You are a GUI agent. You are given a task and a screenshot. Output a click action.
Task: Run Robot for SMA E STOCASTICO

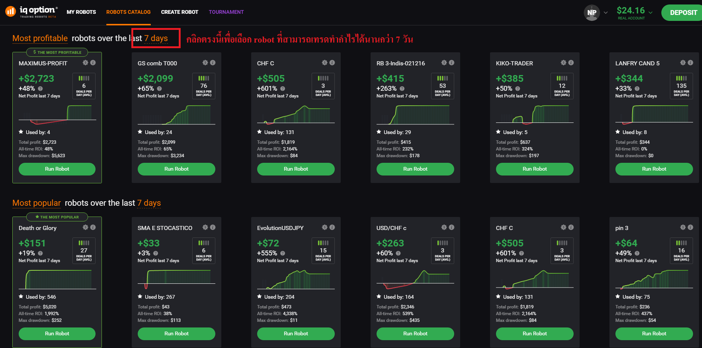point(177,334)
